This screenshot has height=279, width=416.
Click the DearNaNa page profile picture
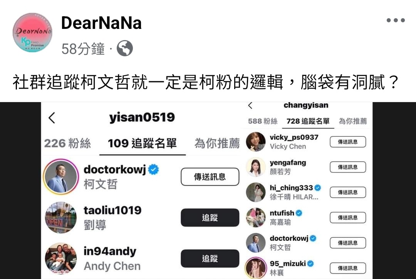[32, 32]
